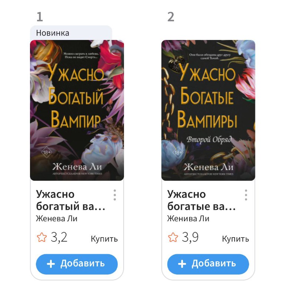Click the plus icon on the first Добавить button
Viewport: 285px width, 296px height.
point(51,264)
